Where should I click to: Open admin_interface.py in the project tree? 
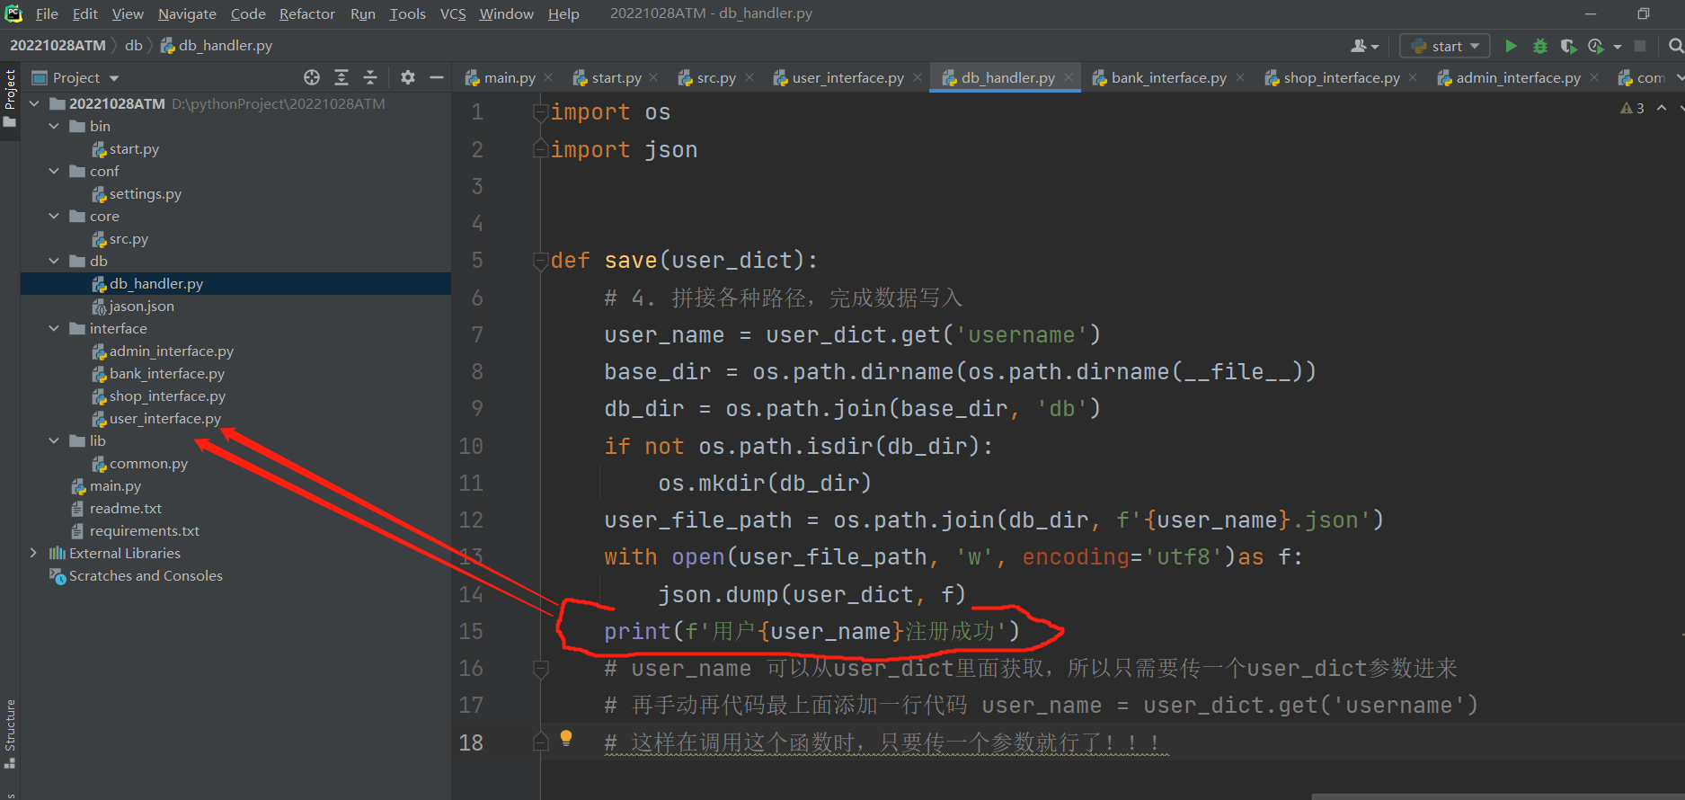pyautogui.click(x=171, y=351)
